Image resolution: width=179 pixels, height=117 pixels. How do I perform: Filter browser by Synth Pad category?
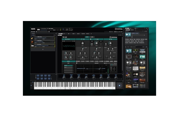point(131,39)
